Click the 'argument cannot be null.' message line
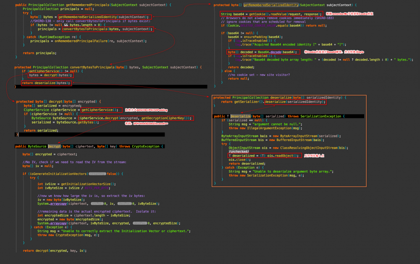420x264 pixels. pos(265,124)
